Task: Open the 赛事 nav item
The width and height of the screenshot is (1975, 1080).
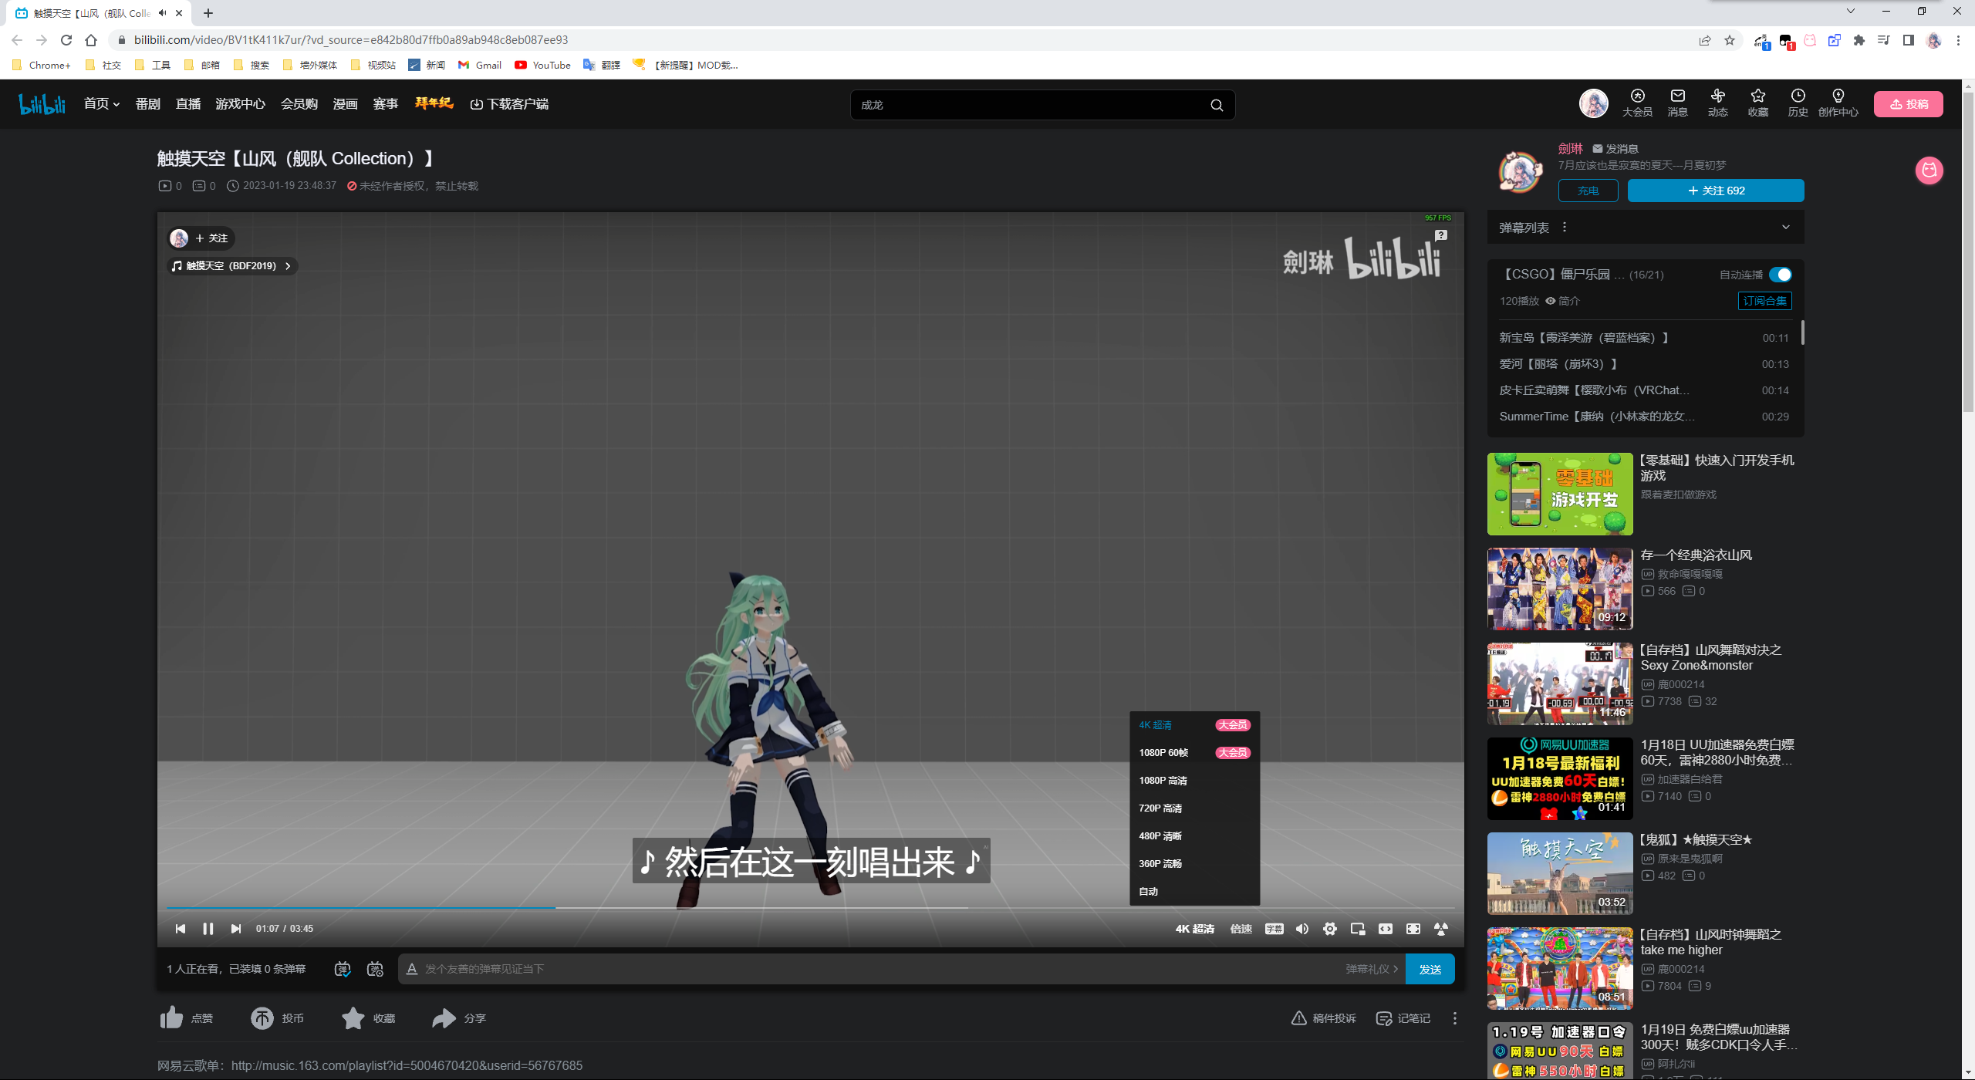Action: tap(386, 104)
